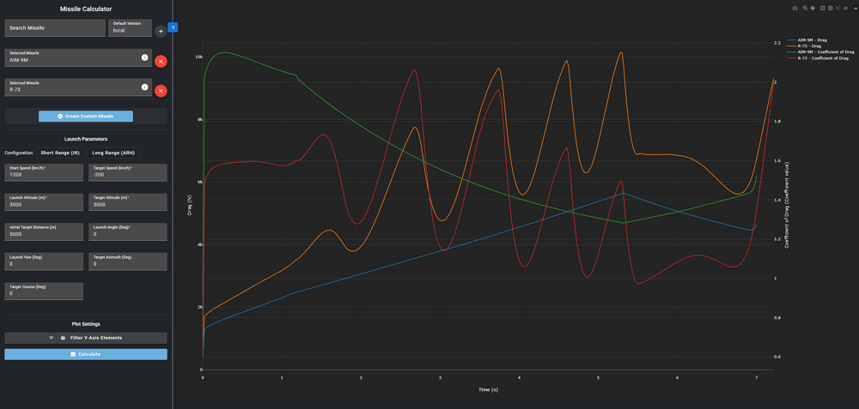Select the pan tool in plot toolbar
Viewport: 859px width, 409px height.
click(813, 8)
